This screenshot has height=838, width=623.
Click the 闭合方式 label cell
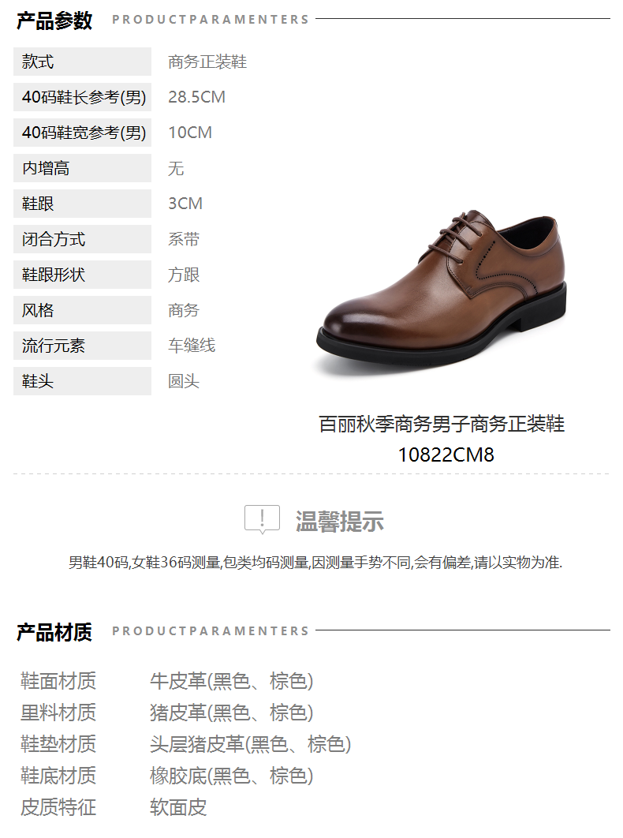coord(82,239)
